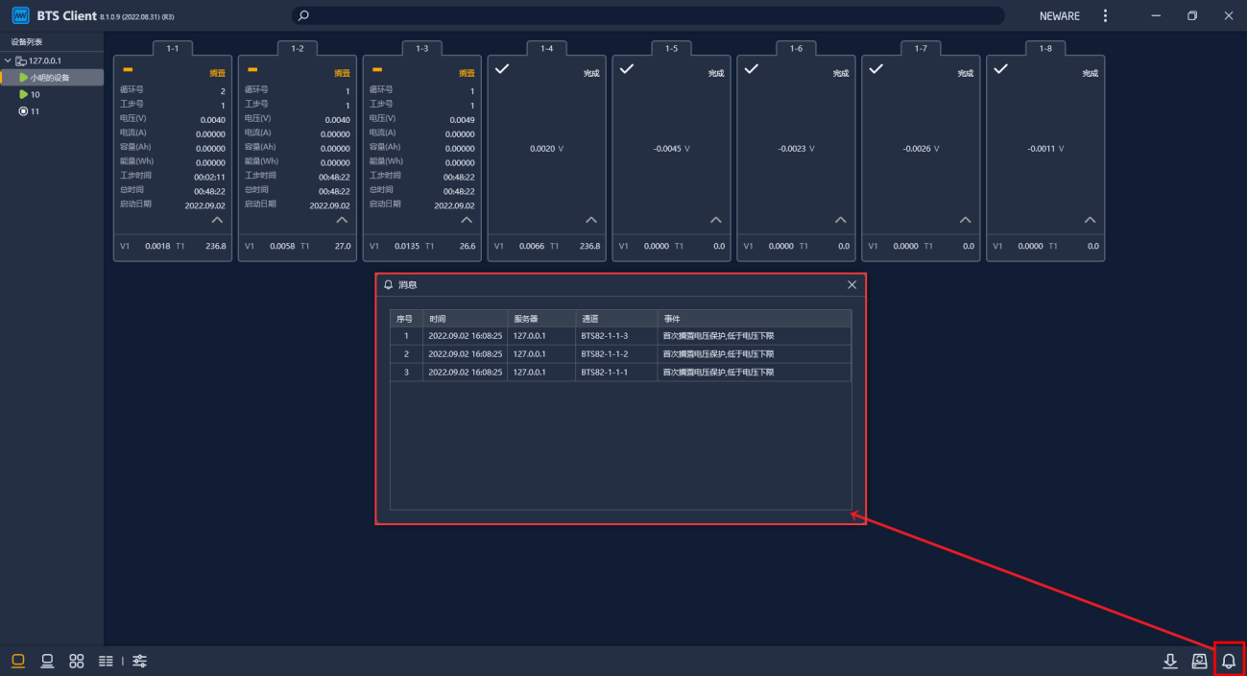The width and height of the screenshot is (1247, 676).
Task: Switch to the four-square grid view
Action: (x=77, y=661)
